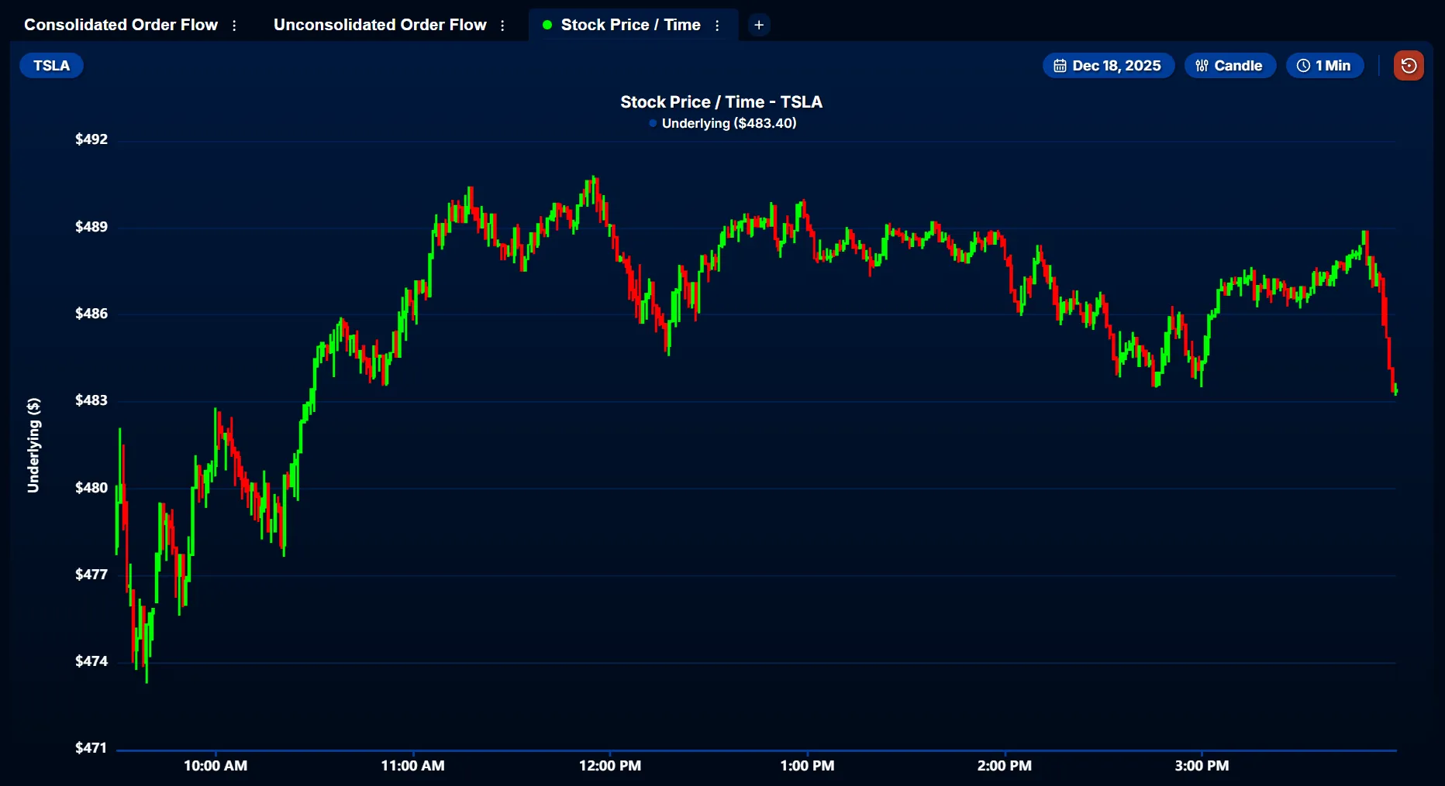Image resolution: width=1445 pixels, height=786 pixels.
Task: Click the $483 price axis label
Action: pyautogui.click(x=91, y=400)
